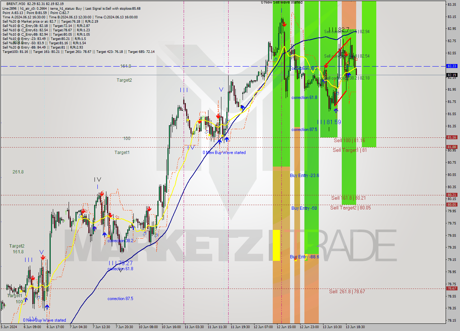This screenshot has height=331, width=460.
Task: Click the '12 Jun 15:00' time axis label
Action: pos(286,327)
